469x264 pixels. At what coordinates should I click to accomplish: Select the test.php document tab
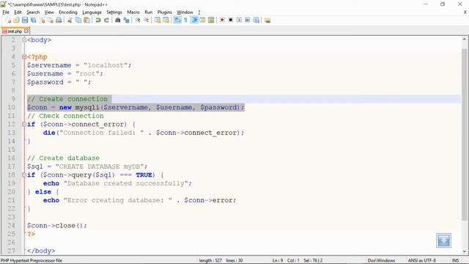[14, 31]
